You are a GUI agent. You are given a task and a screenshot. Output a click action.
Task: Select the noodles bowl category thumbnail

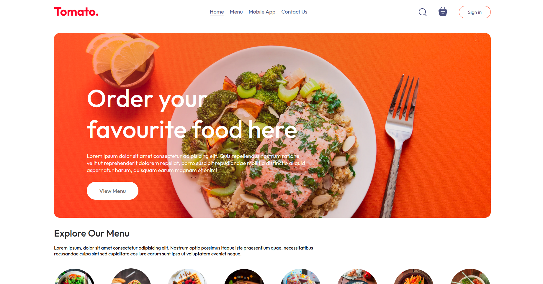[x=470, y=276]
